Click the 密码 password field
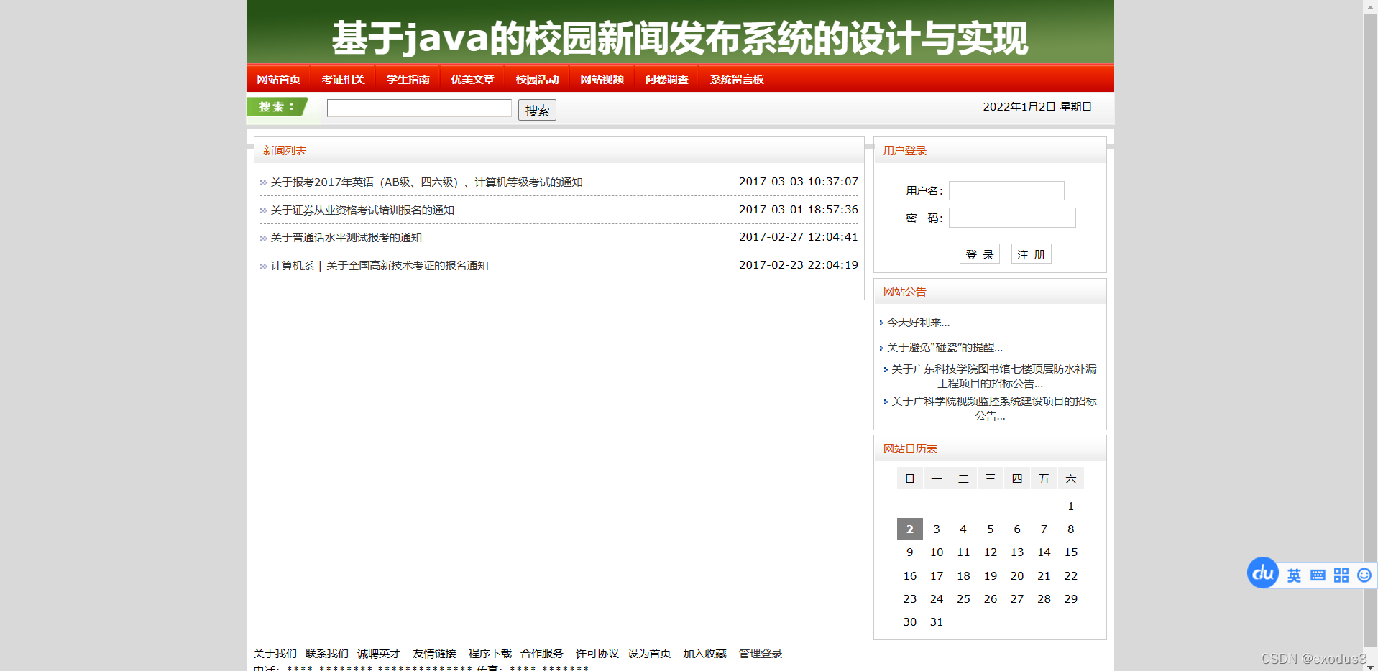Screen dimensions: 1378x671 [1012, 218]
